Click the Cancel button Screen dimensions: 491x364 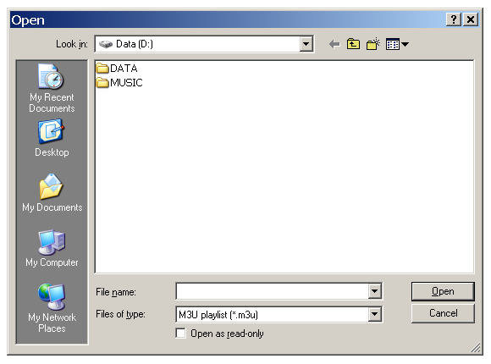[443, 313]
